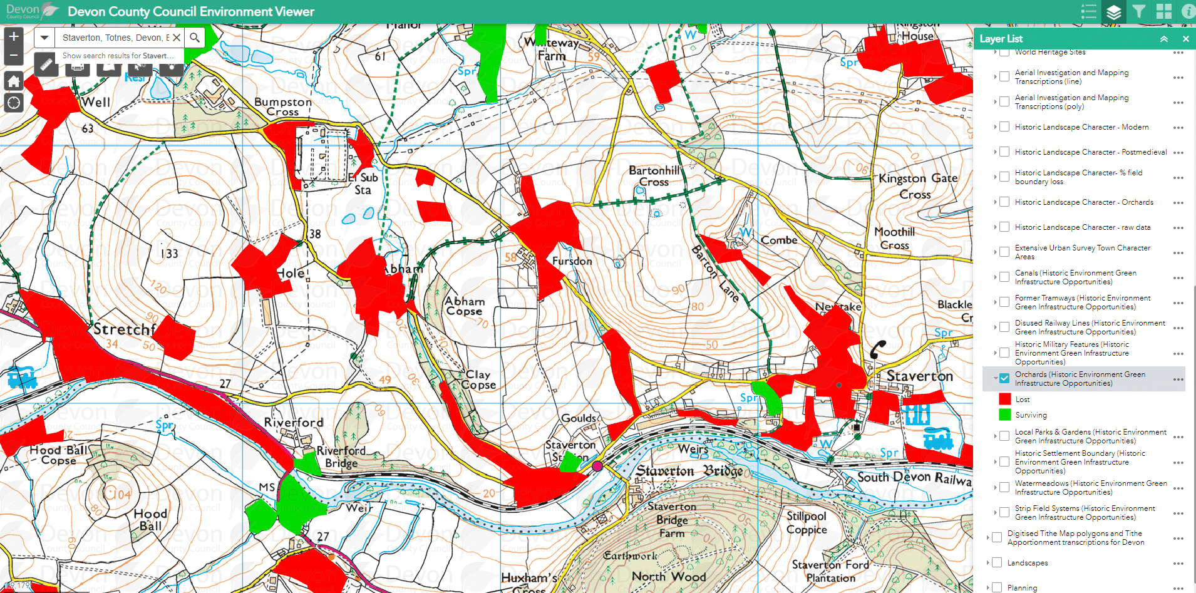
Task: Open the Basemap Gallery grid icon
Action: (1164, 12)
